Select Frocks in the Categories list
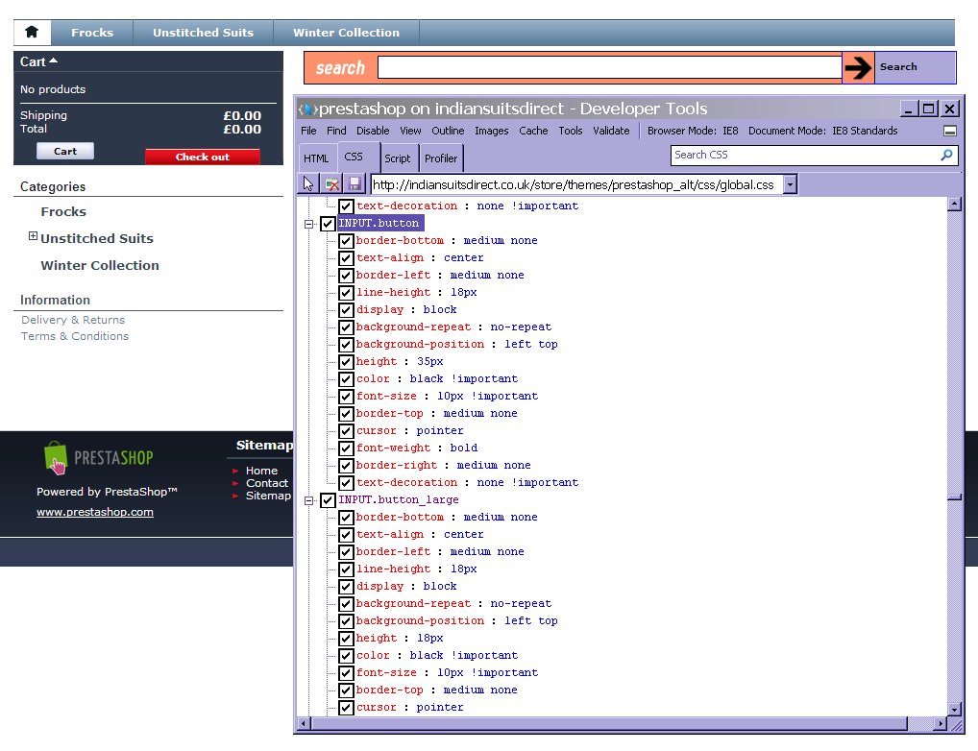Viewport: 978px width, 751px height. point(63,212)
